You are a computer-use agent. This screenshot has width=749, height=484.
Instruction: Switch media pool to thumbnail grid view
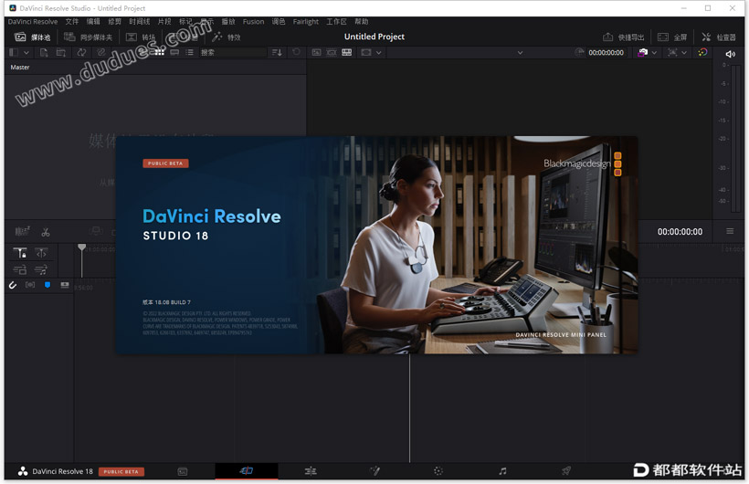coord(160,53)
